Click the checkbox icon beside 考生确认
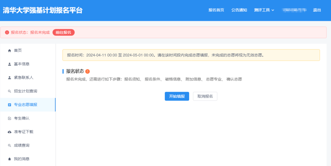This screenshot has width=331, height=166. [x=9, y=118]
